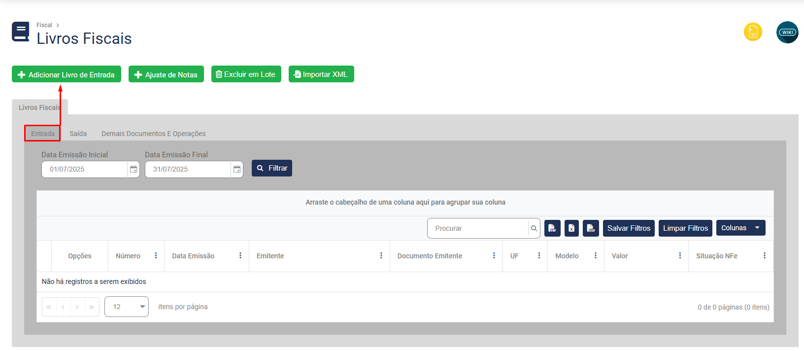Click Salvar Filtros button
The width and height of the screenshot is (804, 351).
pos(629,228)
